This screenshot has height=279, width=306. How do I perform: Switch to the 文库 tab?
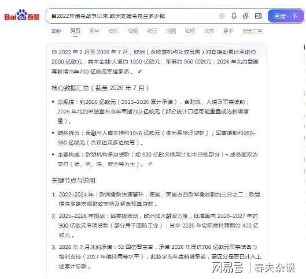coord(209,31)
